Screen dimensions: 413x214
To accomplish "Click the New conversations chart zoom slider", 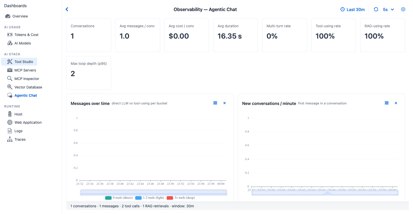I will (325, 193).
